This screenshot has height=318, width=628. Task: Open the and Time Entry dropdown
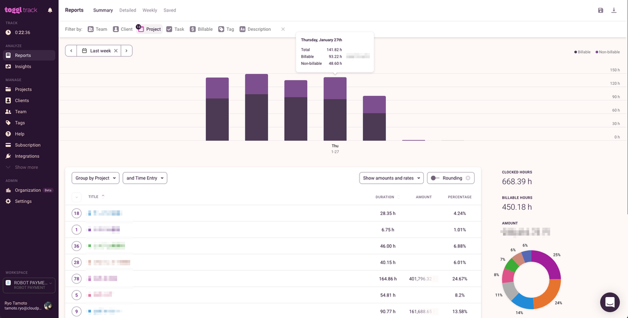[145, 178]
